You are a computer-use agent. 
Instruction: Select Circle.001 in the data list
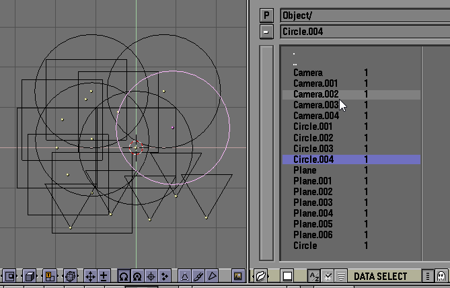tap(351, 127)
